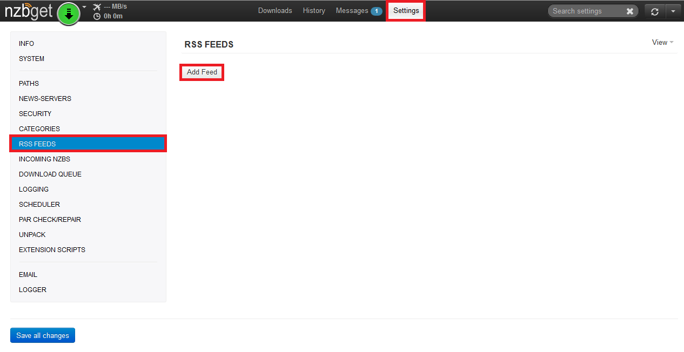The height and width of the screenshot is (352, 684).
Task: Switch to the History tab
Action: tap(314, 11)
